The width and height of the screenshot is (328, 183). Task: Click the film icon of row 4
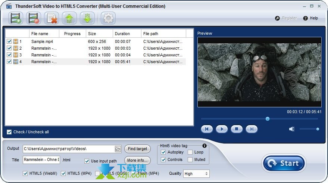click(x=16, y=62)
